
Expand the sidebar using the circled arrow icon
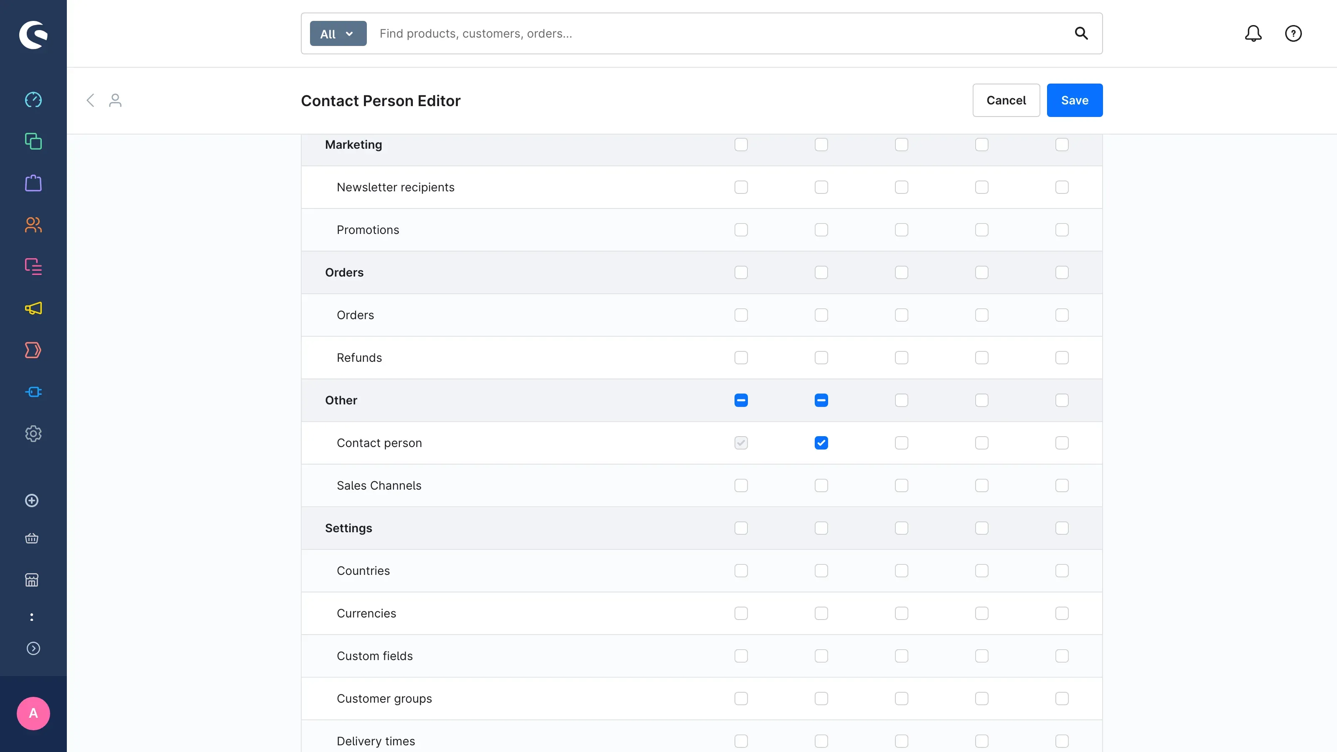tap(33, 649)
